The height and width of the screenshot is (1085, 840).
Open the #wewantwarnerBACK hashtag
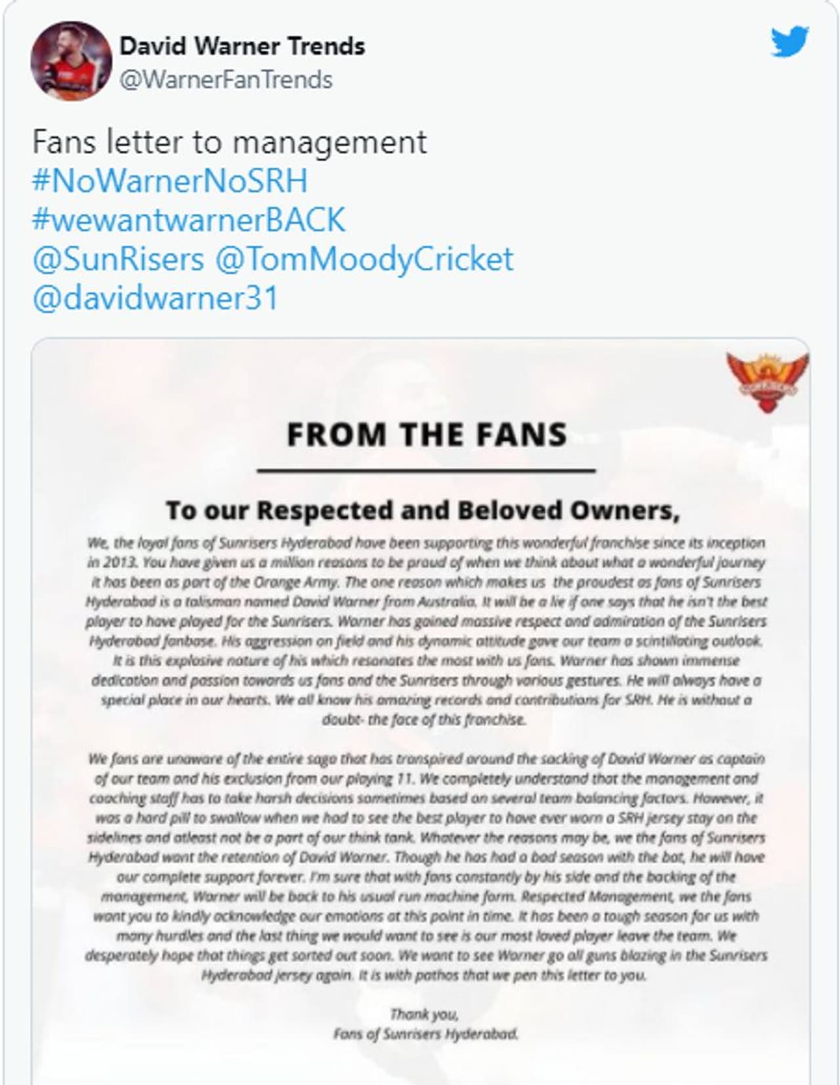coord(188,220)
